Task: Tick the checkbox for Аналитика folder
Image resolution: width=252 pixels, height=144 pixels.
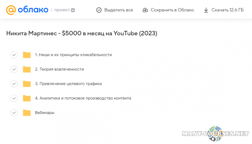Action: point(14,98)
